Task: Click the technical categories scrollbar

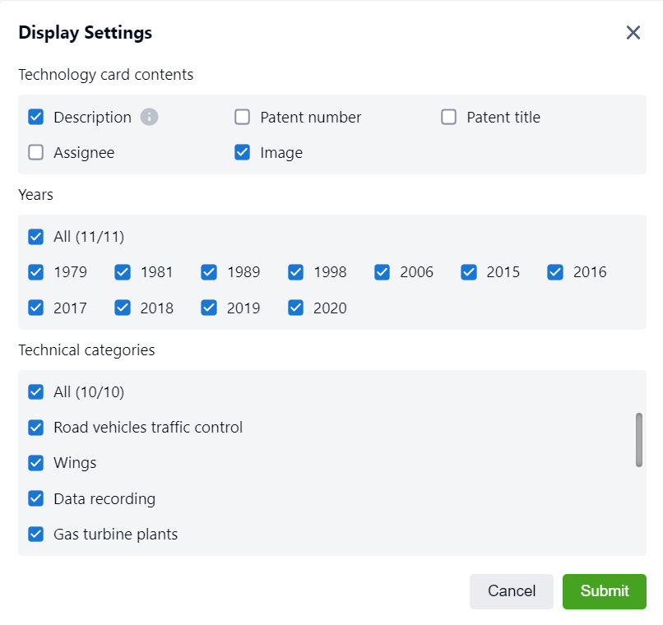Action: coord(638,440)
